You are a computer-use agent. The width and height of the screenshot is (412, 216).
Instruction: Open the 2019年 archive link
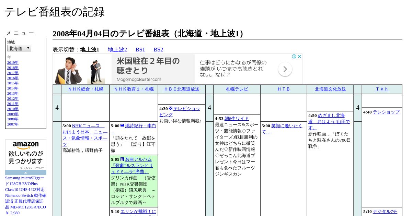(x=13, y=63)
